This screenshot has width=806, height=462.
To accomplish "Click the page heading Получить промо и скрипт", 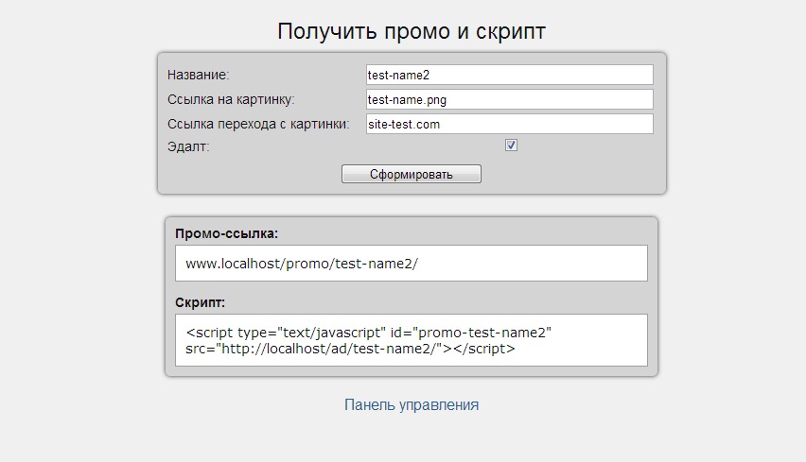I will tap(412, 31).
